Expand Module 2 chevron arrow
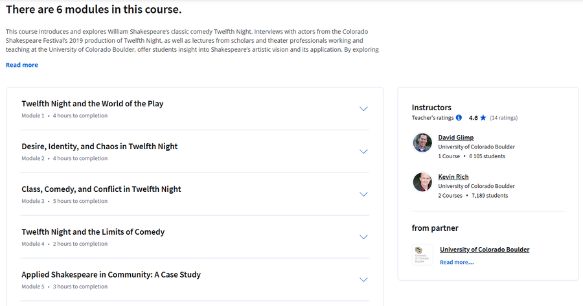Image resolution: width=583 pixels, height=306 pixels. coord(363,152)
